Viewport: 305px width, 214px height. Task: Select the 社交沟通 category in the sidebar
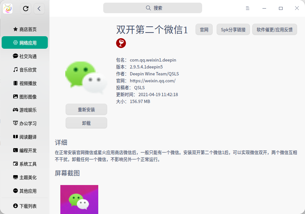pos(25,56)
